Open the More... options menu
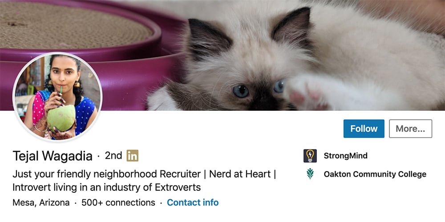The width and height of the screenshot is (445, 222). pyautogui.click(x=410, y=129)
